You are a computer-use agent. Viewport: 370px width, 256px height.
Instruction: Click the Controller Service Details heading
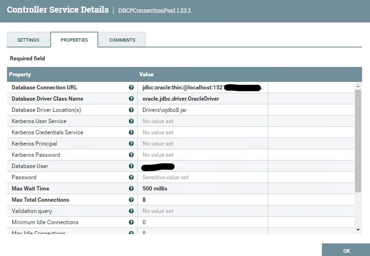click(58, 10)
